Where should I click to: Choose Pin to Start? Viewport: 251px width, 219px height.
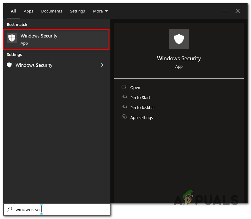click(140, 97)
